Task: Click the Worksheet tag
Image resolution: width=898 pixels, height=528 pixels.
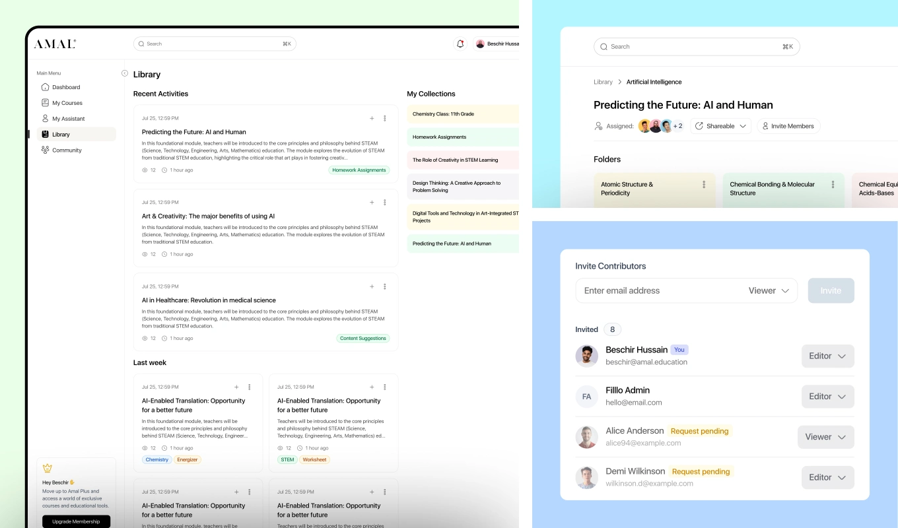Action: [315, 459]
